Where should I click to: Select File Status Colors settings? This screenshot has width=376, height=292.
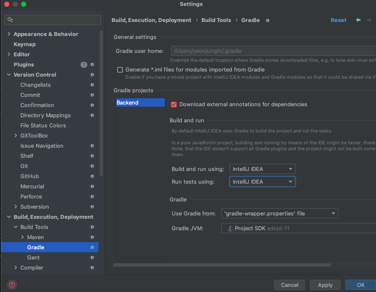[x=43, y=125]
